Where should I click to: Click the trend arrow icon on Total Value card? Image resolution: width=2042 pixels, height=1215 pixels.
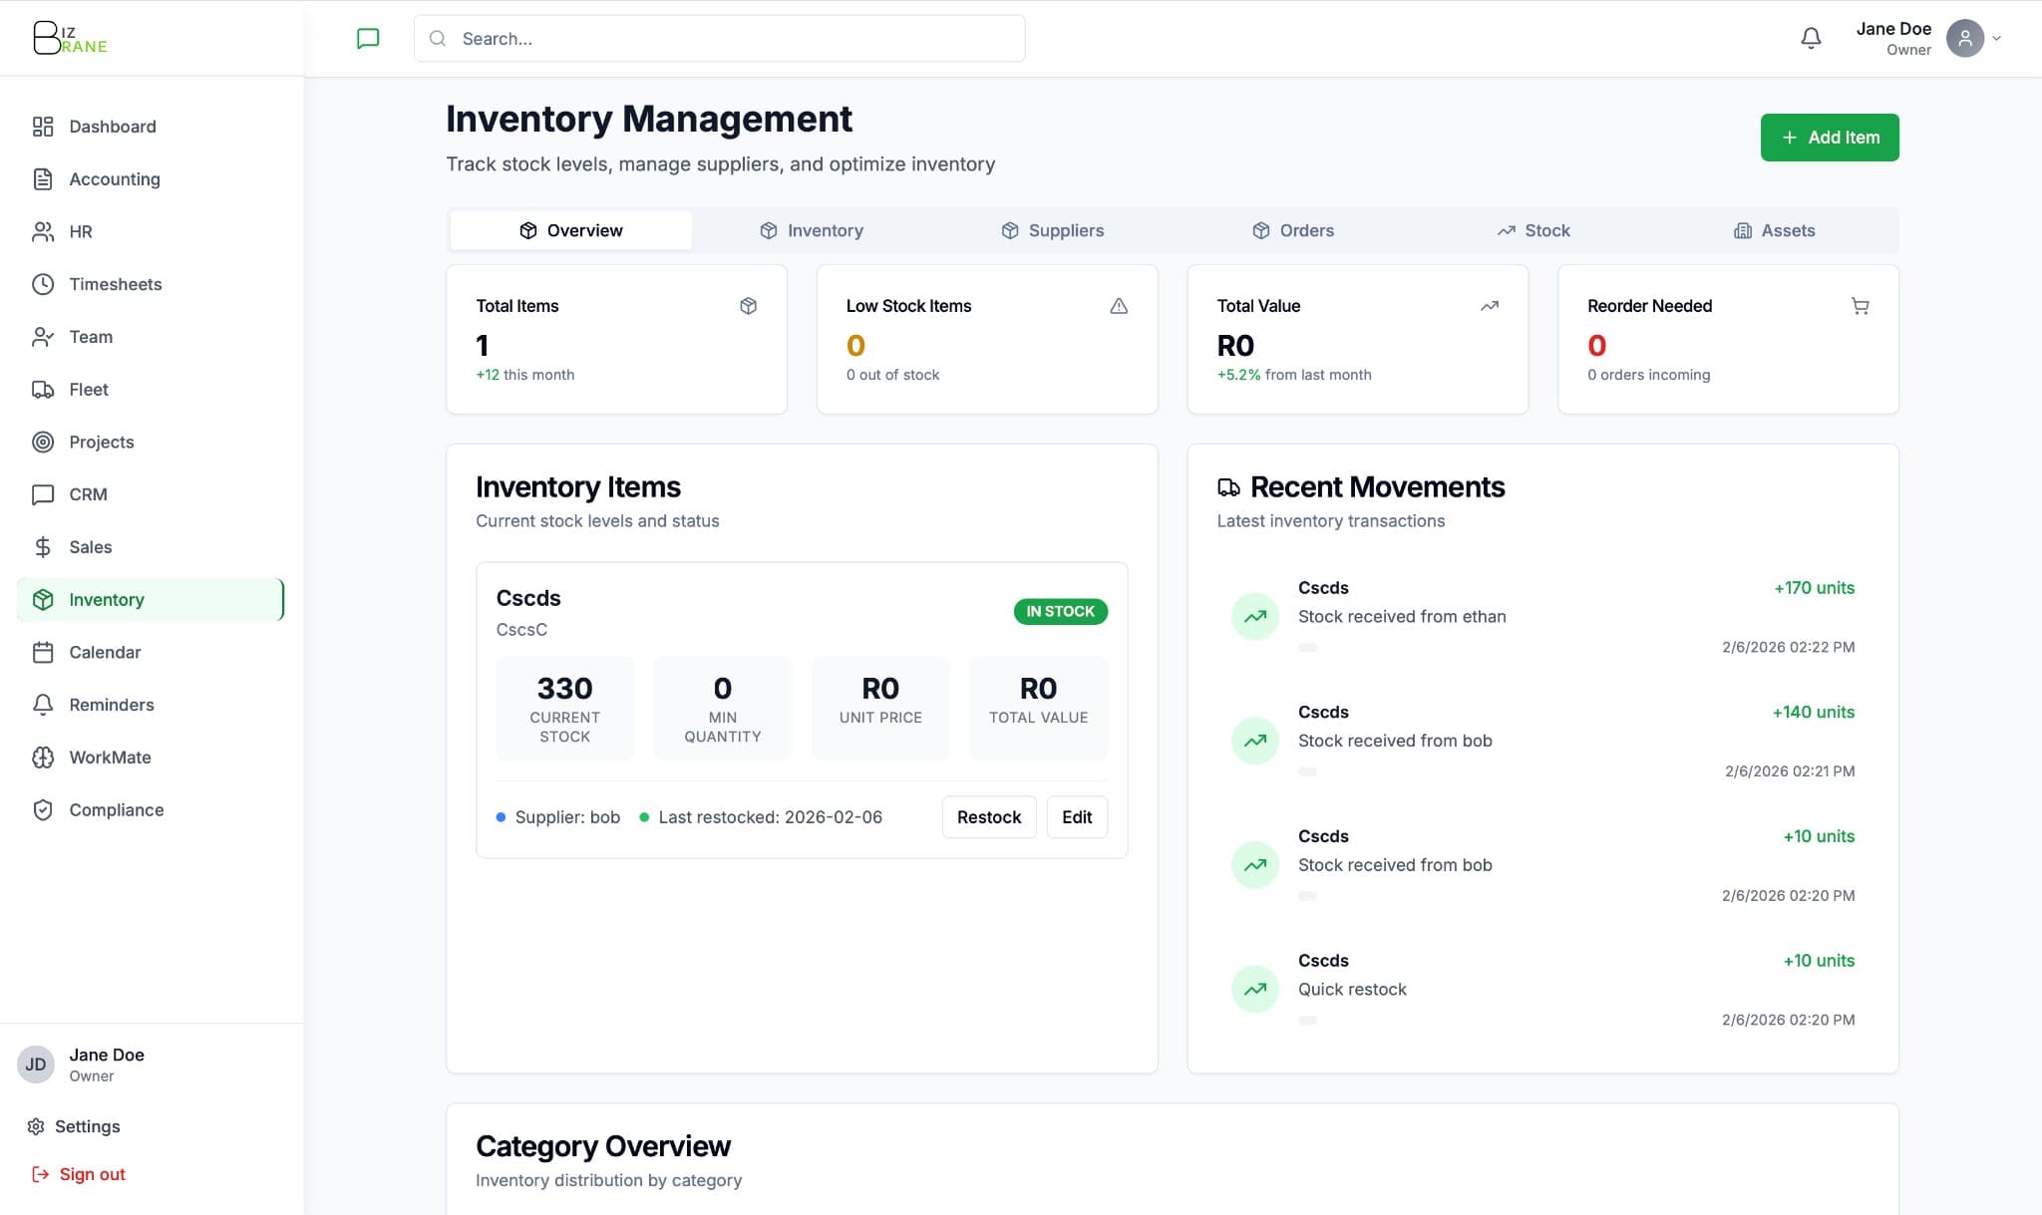[1490, 306]
